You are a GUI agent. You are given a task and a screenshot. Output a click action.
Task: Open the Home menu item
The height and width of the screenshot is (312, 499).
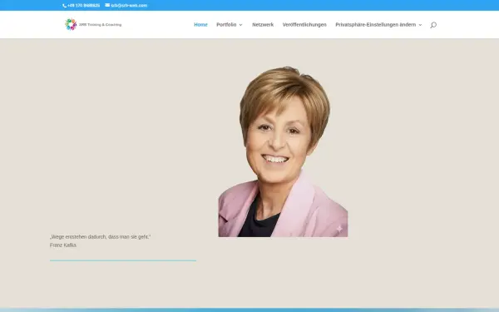[x=200, y=24]
